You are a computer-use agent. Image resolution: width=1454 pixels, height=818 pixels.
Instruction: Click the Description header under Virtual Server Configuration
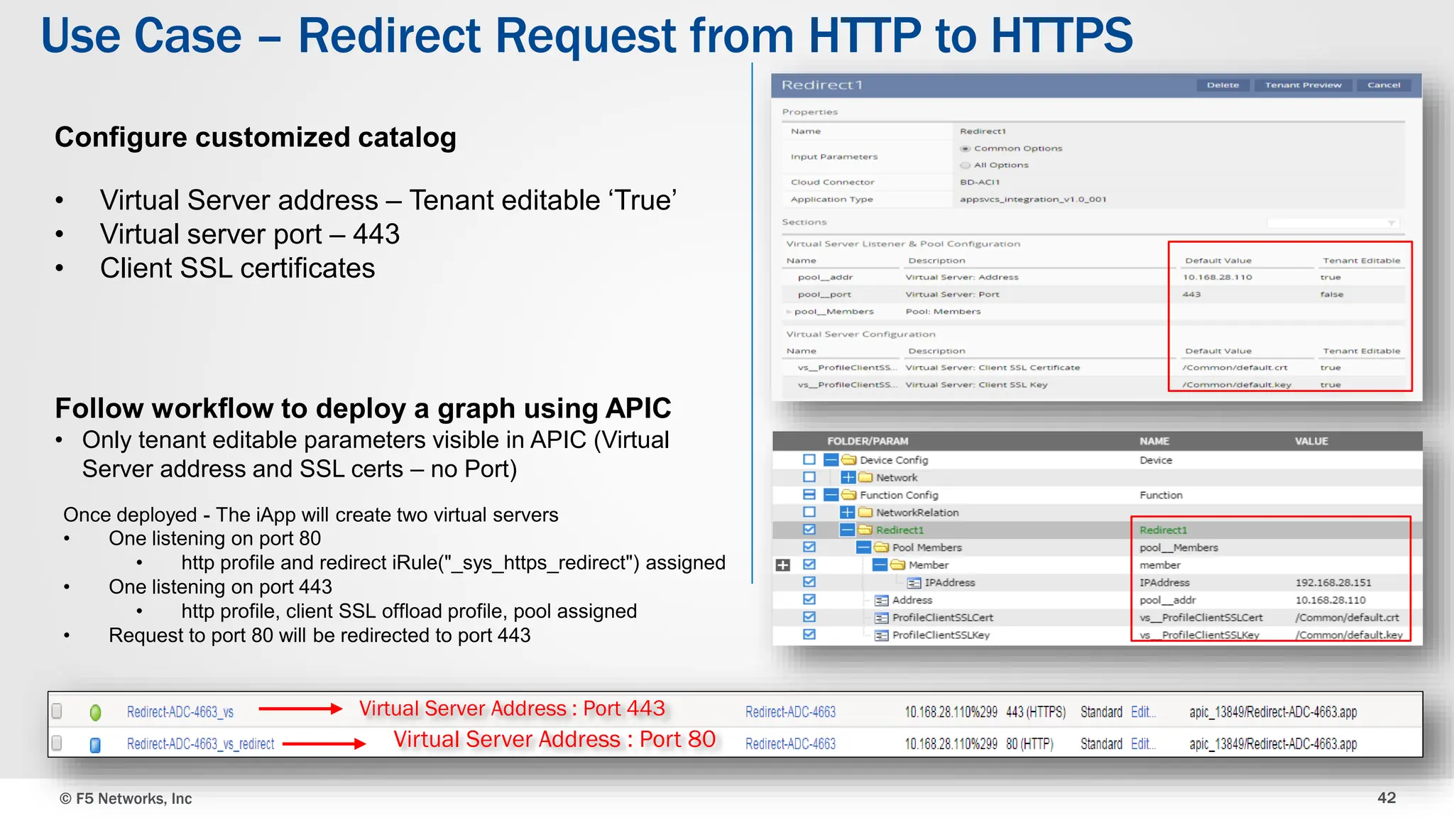(936, 351)
